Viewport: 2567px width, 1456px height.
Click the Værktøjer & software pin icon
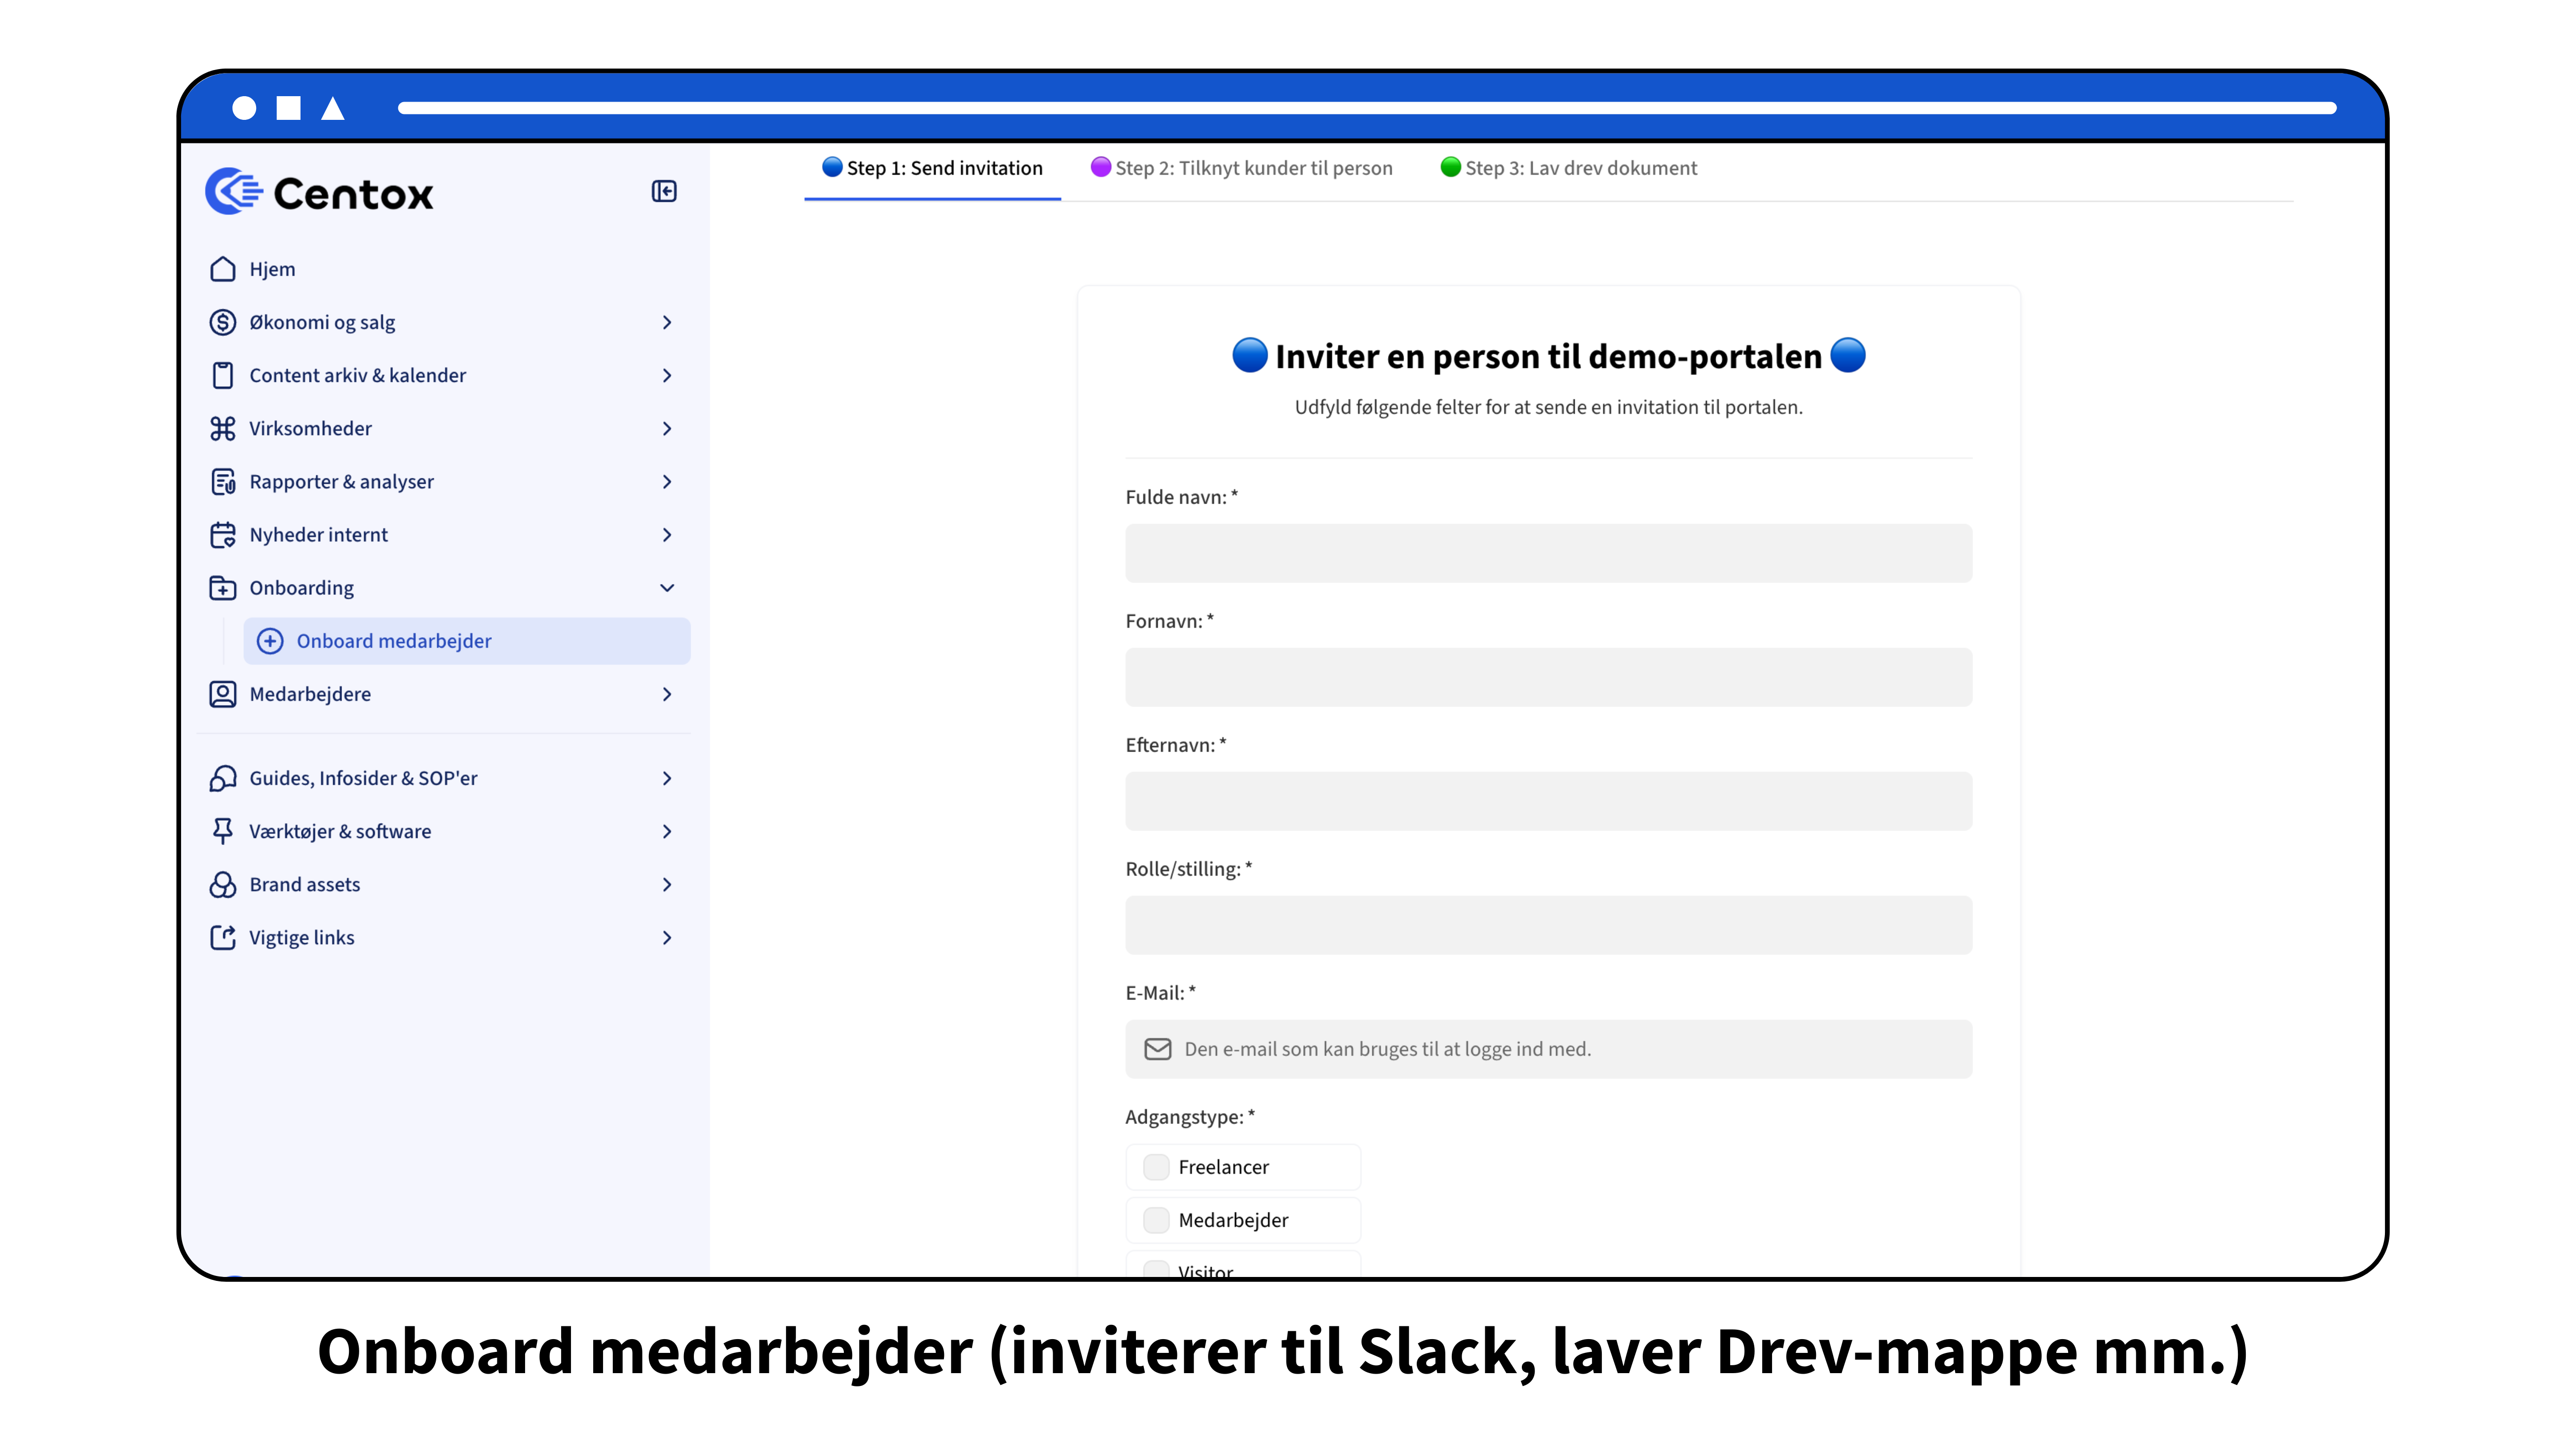tap(222, 831)
